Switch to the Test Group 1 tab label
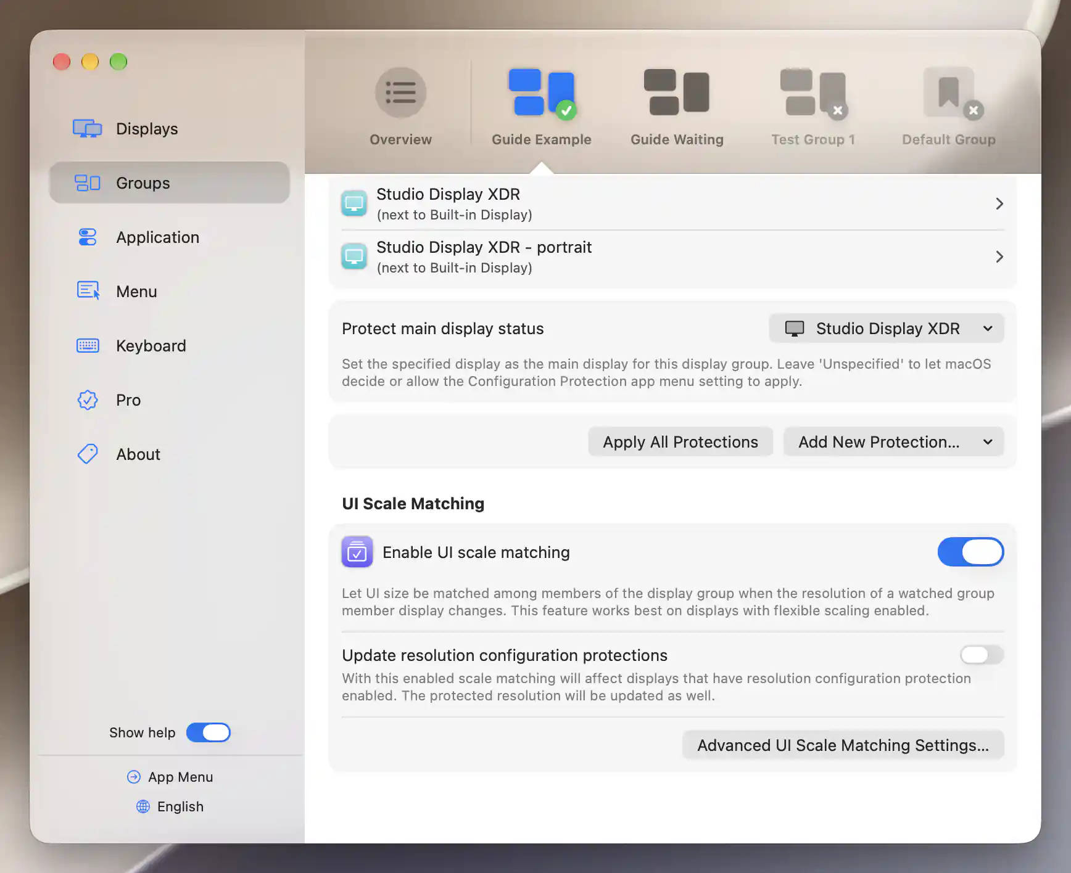This screenshot has width=1071, height=873. [x=813, y=140]
